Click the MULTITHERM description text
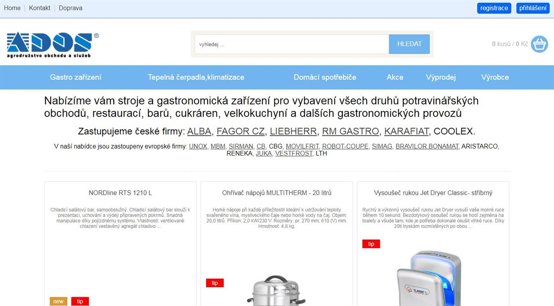Image resolution: width=554 pixels, height=306 pixels. (277, 218)
